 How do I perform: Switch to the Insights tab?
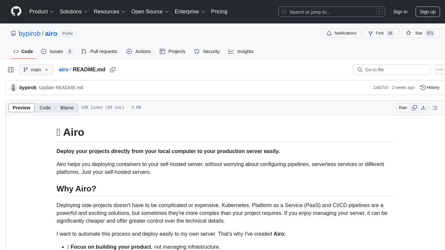coord(241,51)
